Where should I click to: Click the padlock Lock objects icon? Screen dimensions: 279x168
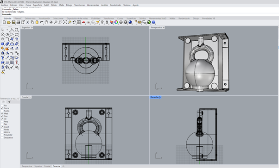[x=107, y=22]
